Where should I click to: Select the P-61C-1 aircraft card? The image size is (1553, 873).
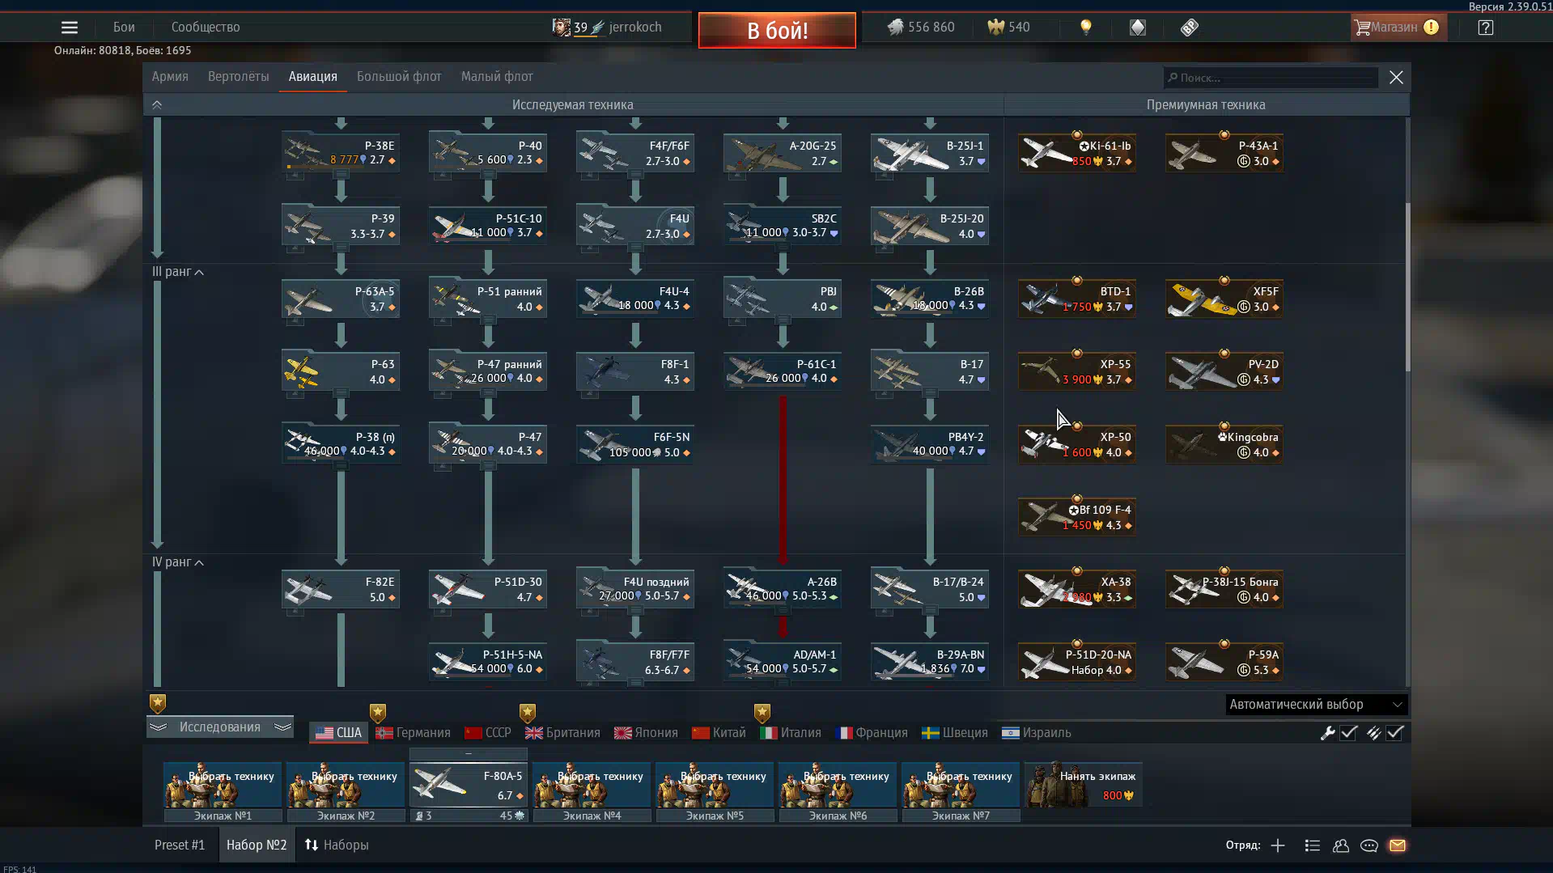(783, 371)
